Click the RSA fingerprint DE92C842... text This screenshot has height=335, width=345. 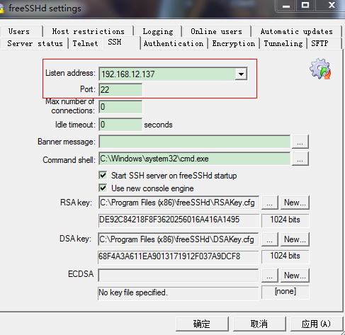coord(169,220)
